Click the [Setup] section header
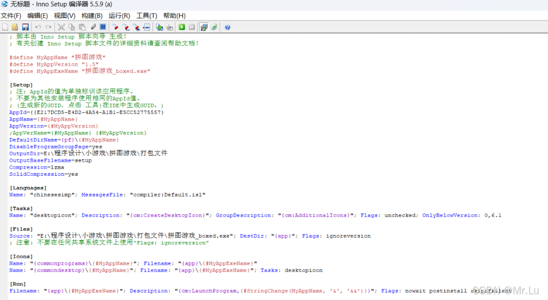 (21, 85)
